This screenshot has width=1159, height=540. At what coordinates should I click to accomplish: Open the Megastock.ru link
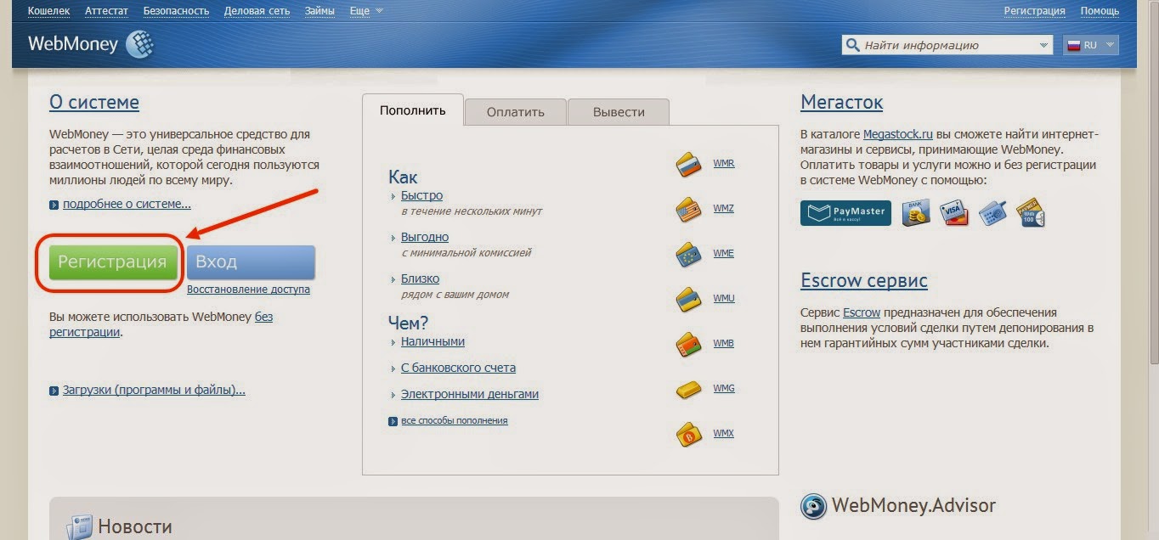(898, 134)
